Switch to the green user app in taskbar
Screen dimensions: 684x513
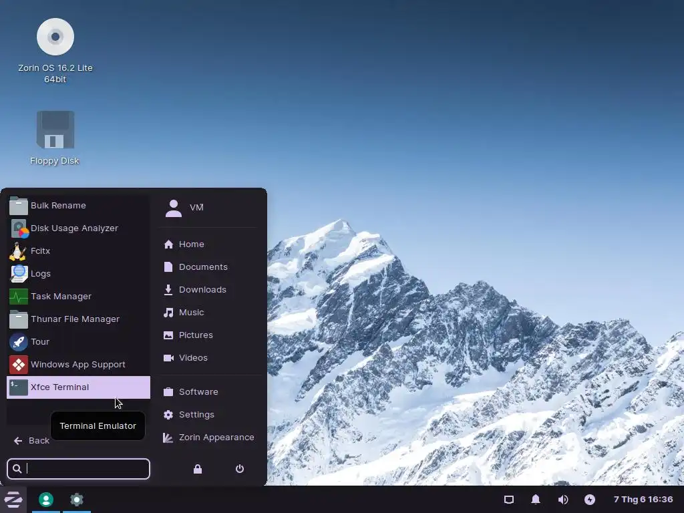(x=46, y=500)
